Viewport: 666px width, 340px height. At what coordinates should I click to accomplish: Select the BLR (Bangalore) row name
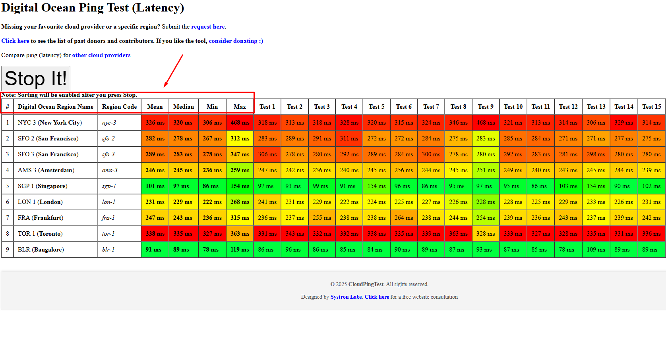[41, 250]
